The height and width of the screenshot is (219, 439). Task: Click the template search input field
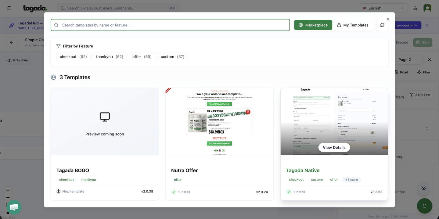(x=170, y=25)
